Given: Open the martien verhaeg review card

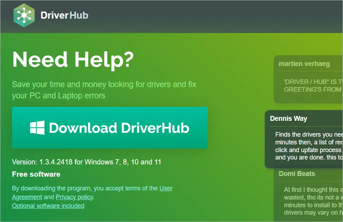Looking at the screenshot, I should pyautogui.click(x=308, y=79).
